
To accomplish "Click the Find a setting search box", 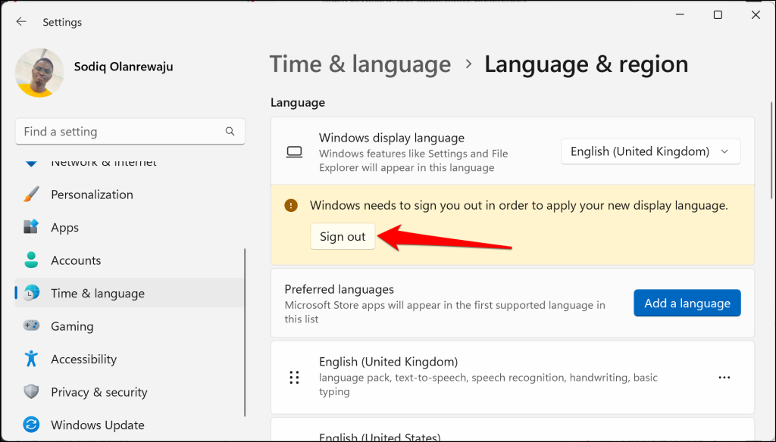I will coord(130,132).
